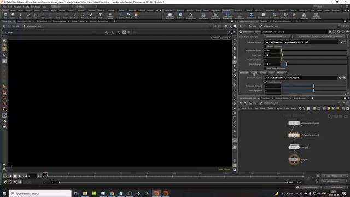
Task: Select the Tube shelf tool
Action: tap(20, 15)
